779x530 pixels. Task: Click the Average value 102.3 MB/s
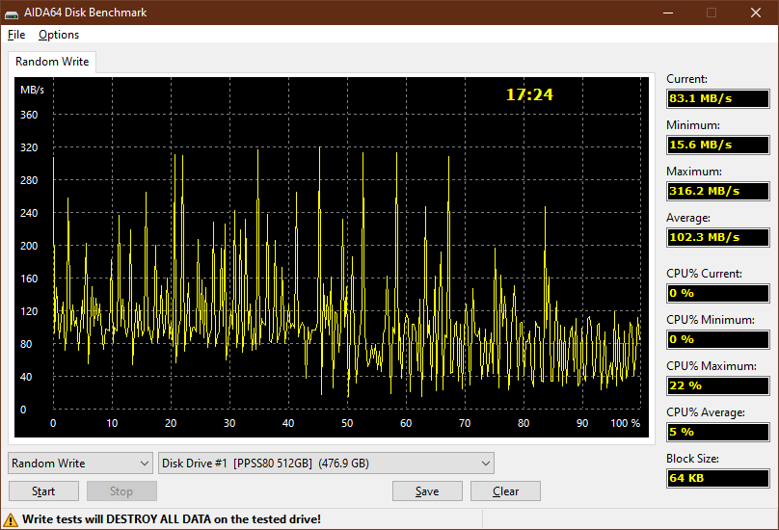(x=718, y=237)
